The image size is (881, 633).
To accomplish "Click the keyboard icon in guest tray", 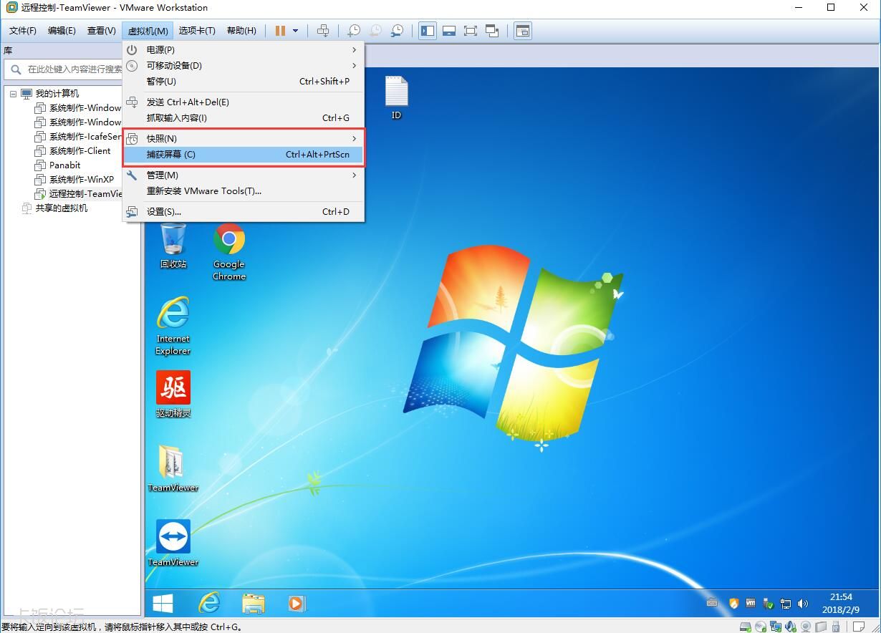I will click(x=711, y=604).
